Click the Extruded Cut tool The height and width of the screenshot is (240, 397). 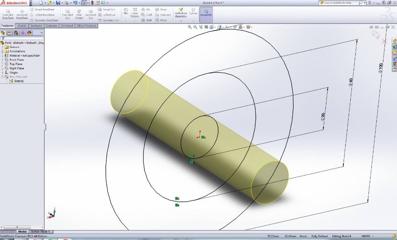(x=67, y=14)
